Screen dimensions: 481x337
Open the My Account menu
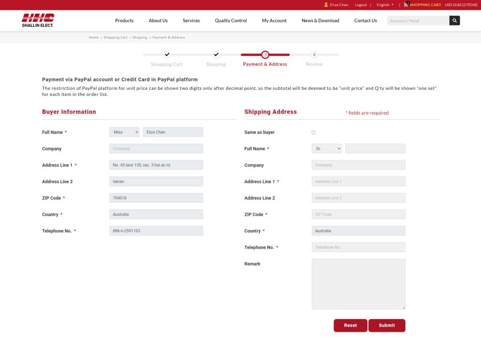pos(274,21)
